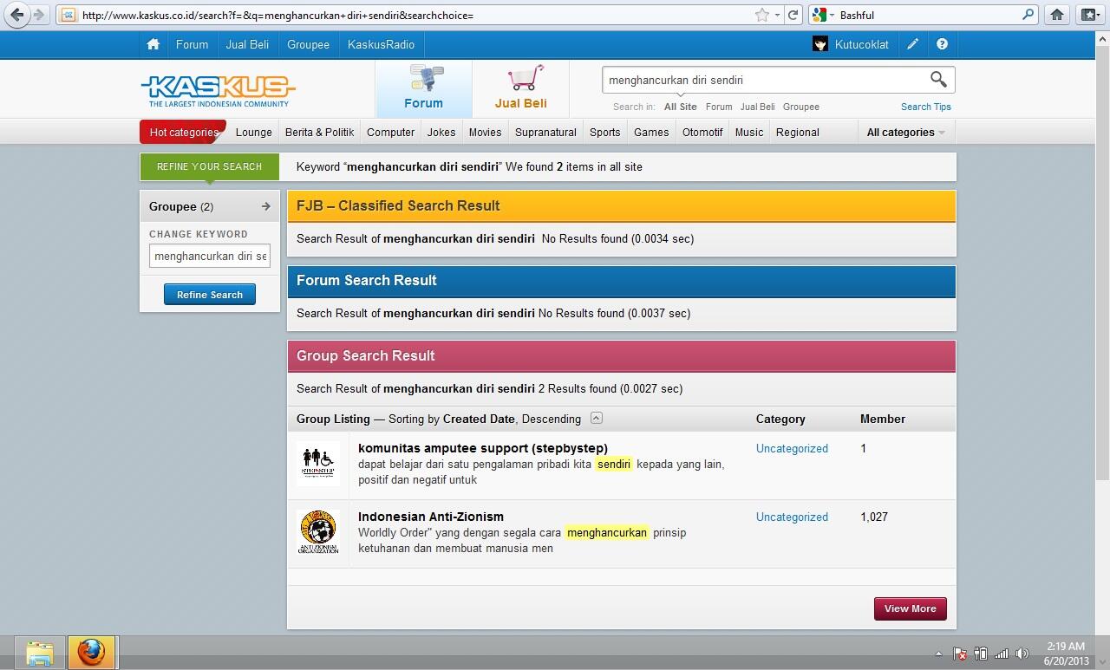Open the Indonesian Anti-Zionism group
The image size is (1110, 670).
[431, 517]
